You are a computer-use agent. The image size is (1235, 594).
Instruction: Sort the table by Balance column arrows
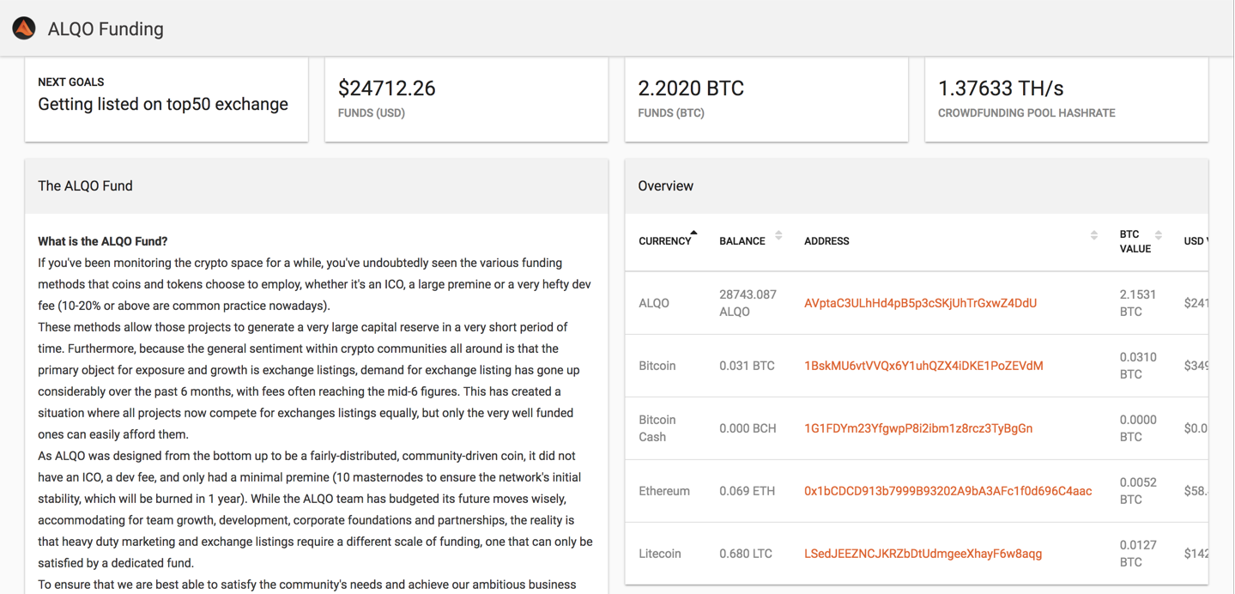click(x=778, y=235)
